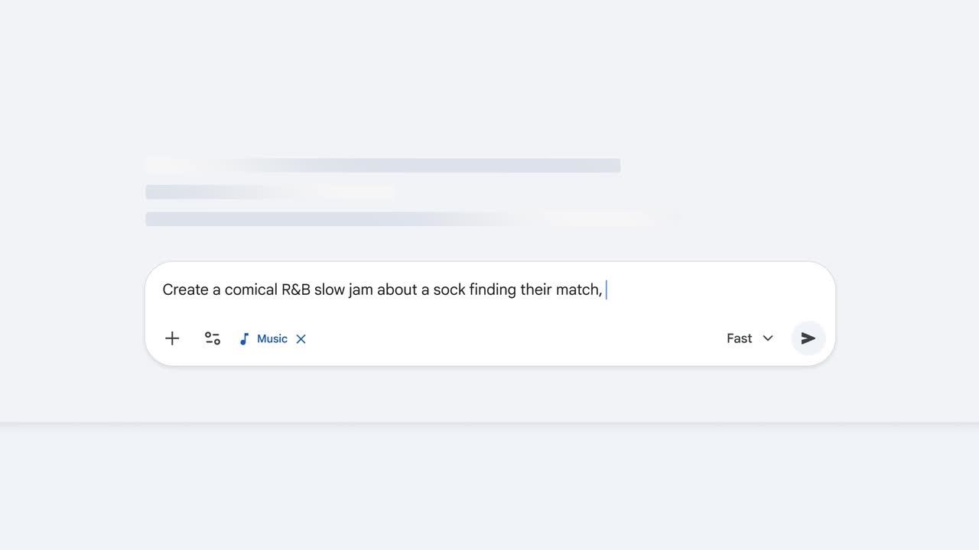Place cursor on the word "comical"
The width and height of the screenshot is (979, 550).
tap(251, 290)
